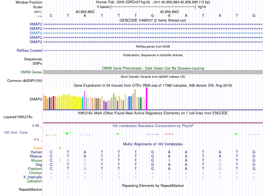Click the OMIM Gene Phenotypes green title

[153, 68]
